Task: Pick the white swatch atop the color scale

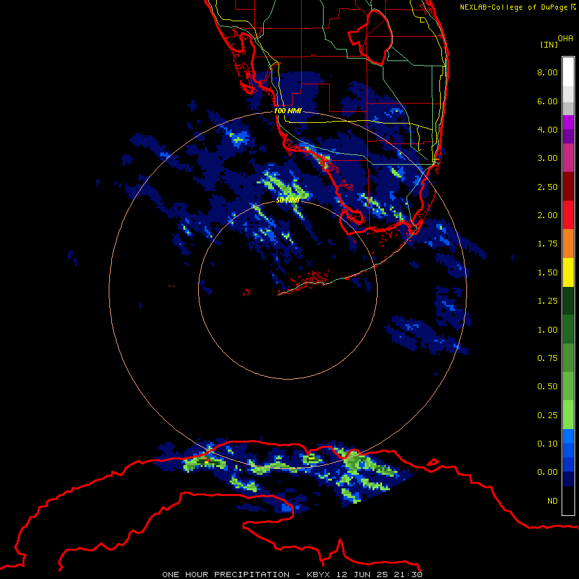Action: pos(568,72)
